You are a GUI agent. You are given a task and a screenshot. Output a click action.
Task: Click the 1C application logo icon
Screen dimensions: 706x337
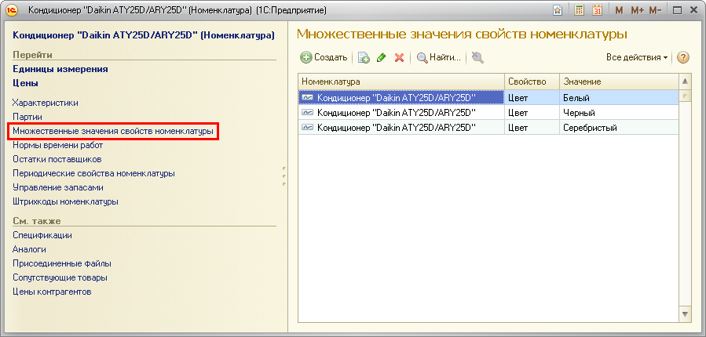click(x=12, y=10)
